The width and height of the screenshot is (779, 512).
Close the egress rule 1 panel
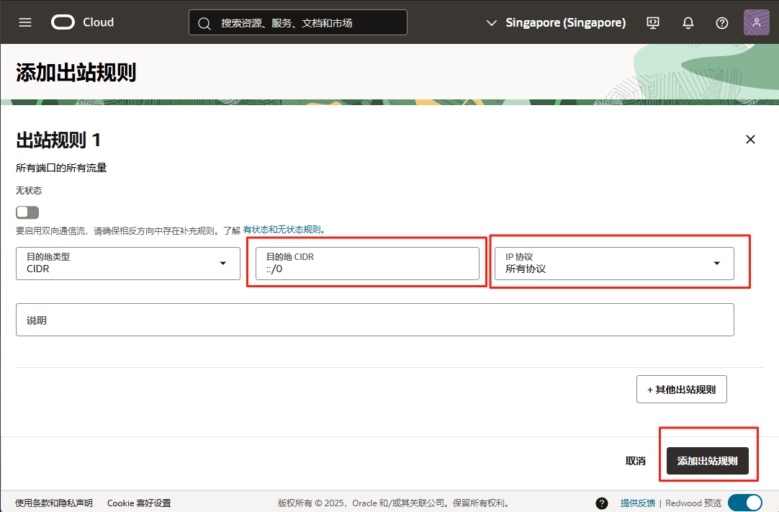point(750,140)
